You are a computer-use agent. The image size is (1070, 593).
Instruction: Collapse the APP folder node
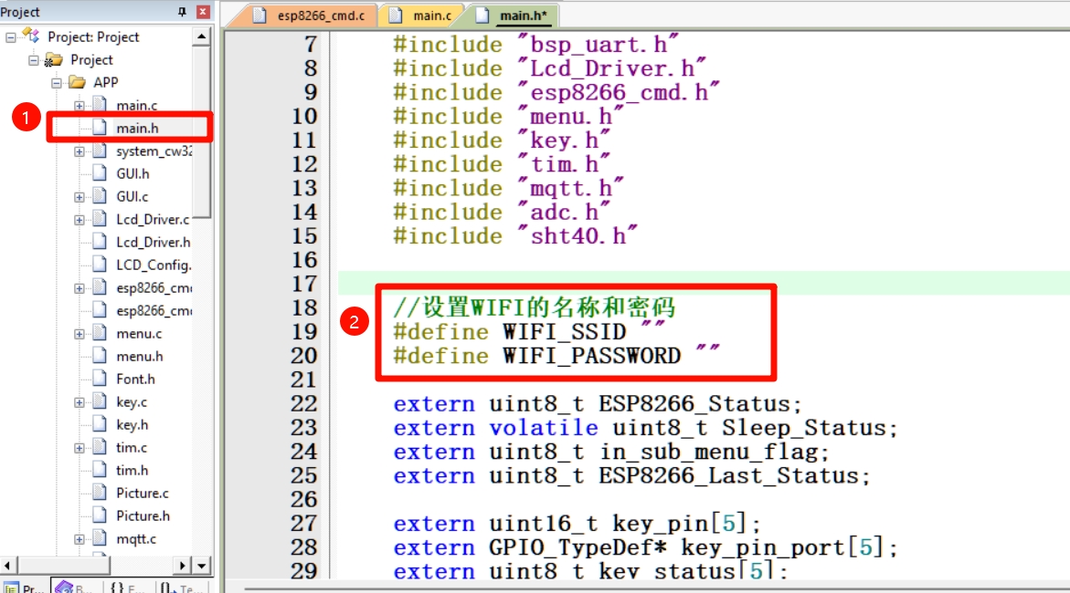pyautogui.click(x=56, y=83)
